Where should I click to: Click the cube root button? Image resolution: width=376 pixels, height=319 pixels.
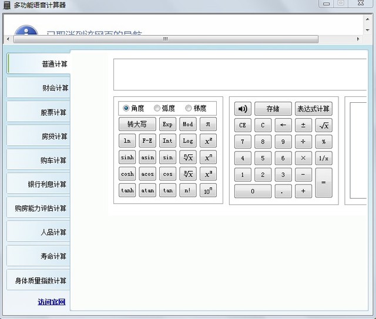click(187, 174)
